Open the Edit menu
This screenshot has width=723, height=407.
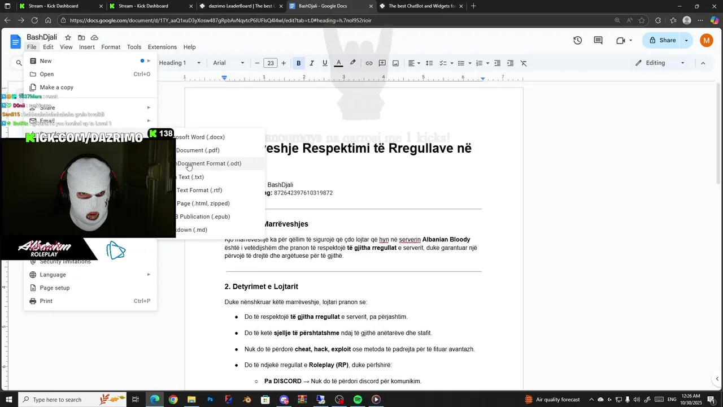pyautogui.click(x=48, y=47)
